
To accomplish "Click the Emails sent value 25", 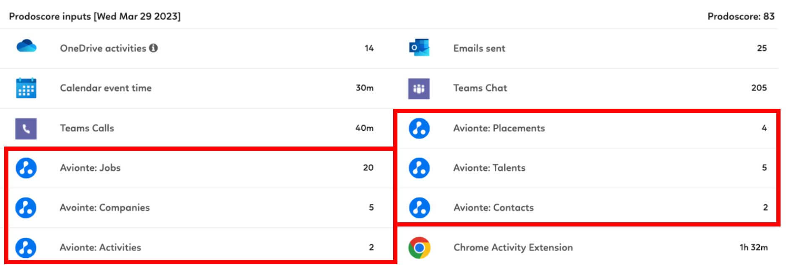I will (x=762, y=48).
